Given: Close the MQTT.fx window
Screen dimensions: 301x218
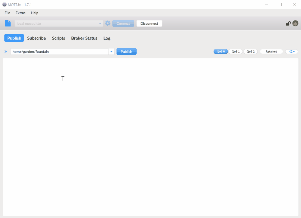Looking at the screenshot, I should 294,5.
